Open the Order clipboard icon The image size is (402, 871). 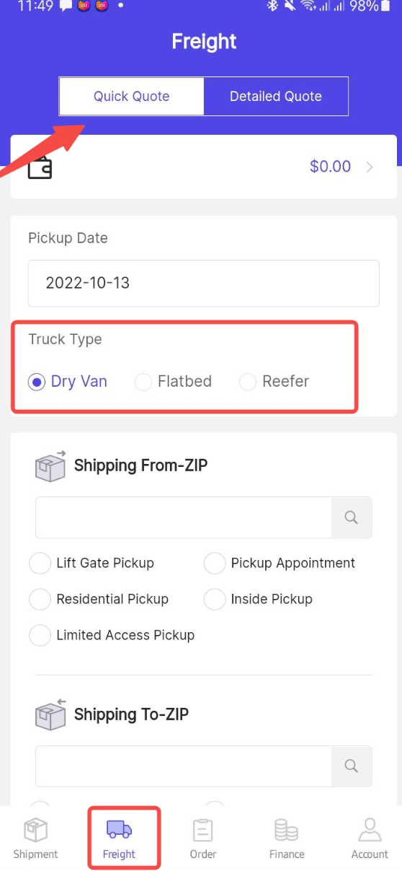(203, 831)
